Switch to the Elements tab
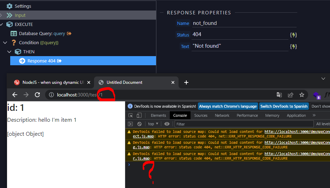Image resolution: width=330 pixels, height=188 pixels. pos(158,115)
